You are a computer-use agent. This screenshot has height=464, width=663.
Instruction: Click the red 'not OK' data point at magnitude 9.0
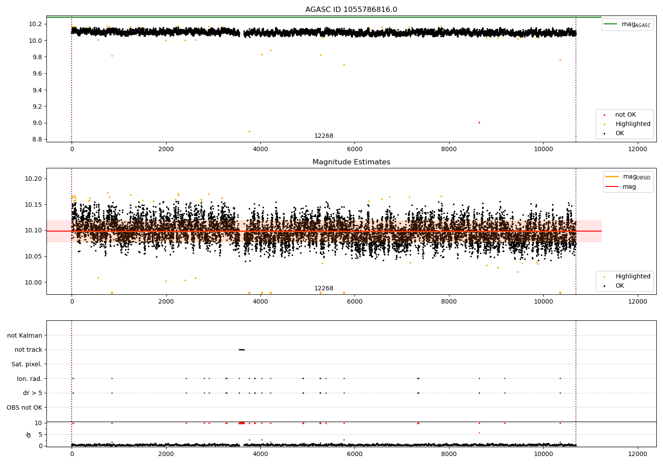479,122
